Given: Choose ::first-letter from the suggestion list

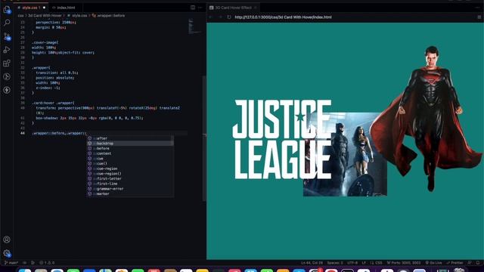Looking at the screenshot, I should click(x=130, y=178).
